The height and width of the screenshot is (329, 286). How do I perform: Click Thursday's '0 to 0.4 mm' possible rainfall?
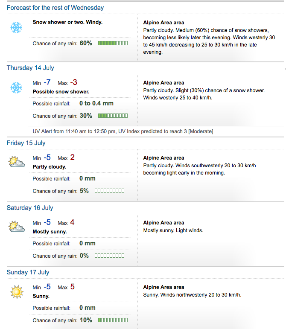pos(96,103)
